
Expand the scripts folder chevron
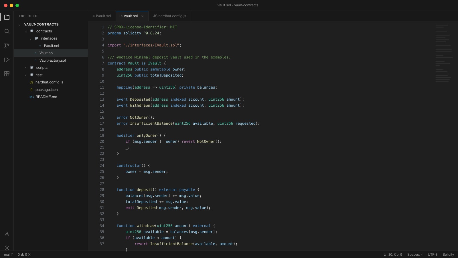25,68
